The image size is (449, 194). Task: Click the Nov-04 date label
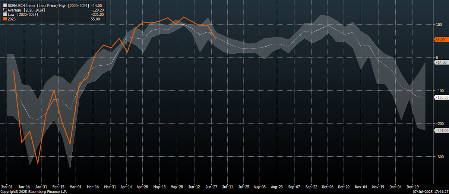(361, 187)
